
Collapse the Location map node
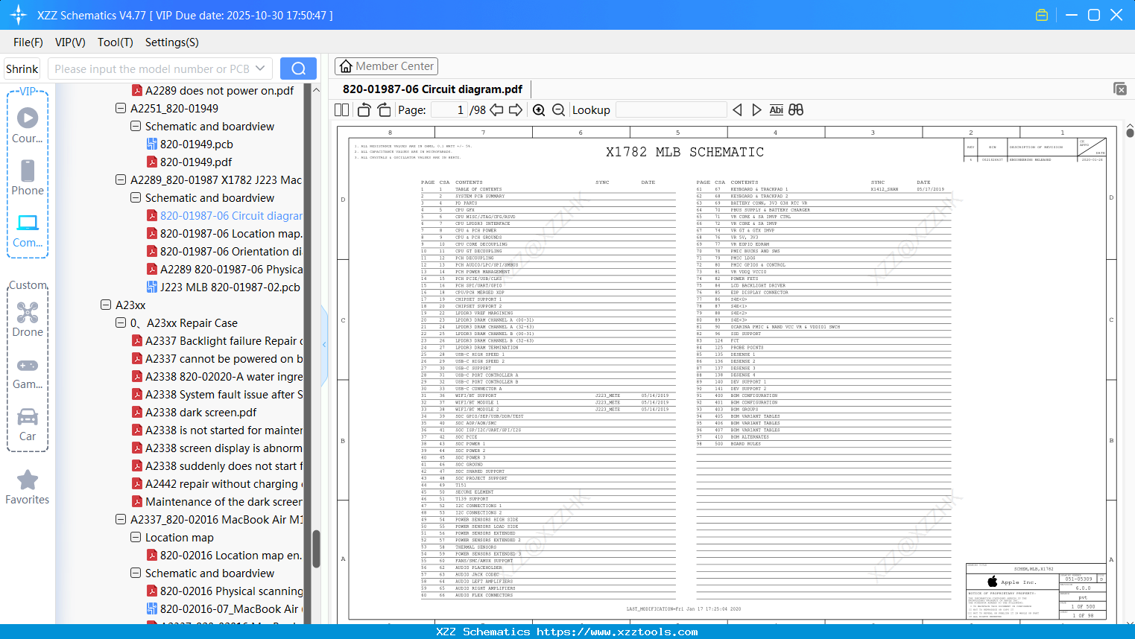coord(136,537)
